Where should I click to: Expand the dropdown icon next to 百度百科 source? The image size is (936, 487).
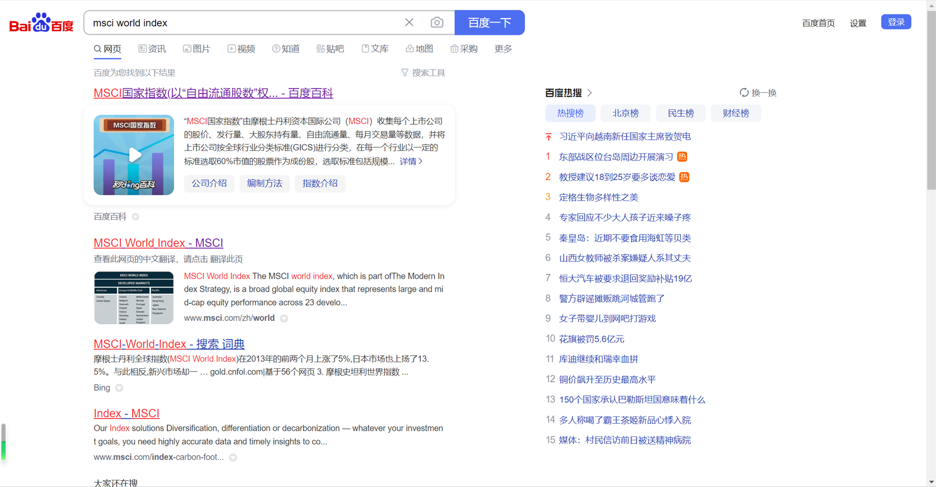click(135, 217)
